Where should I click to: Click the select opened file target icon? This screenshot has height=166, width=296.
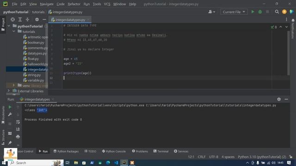pos(12,19)
